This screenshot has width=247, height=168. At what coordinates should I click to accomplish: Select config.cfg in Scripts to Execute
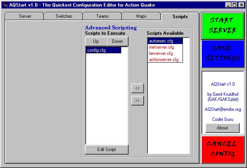click(x=103, y=50)
